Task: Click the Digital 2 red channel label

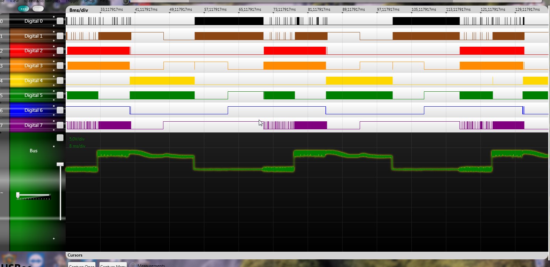Action: coord(34,51)
